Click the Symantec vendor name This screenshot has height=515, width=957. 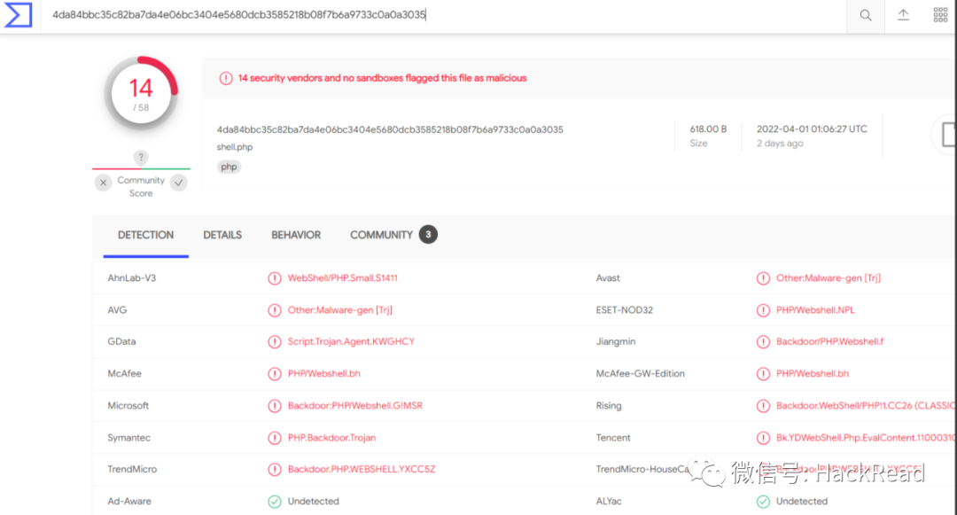pos(128,438)
